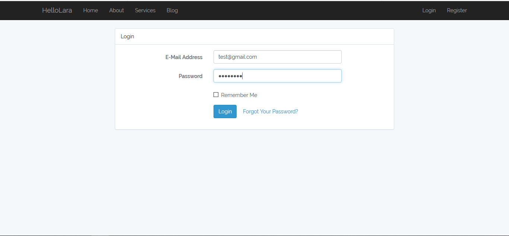The image size is (509, 236).
Task: Open the About menu item
Action: (116, 10)
